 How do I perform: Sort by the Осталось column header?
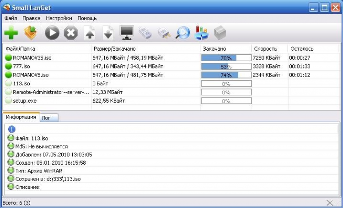313,49
